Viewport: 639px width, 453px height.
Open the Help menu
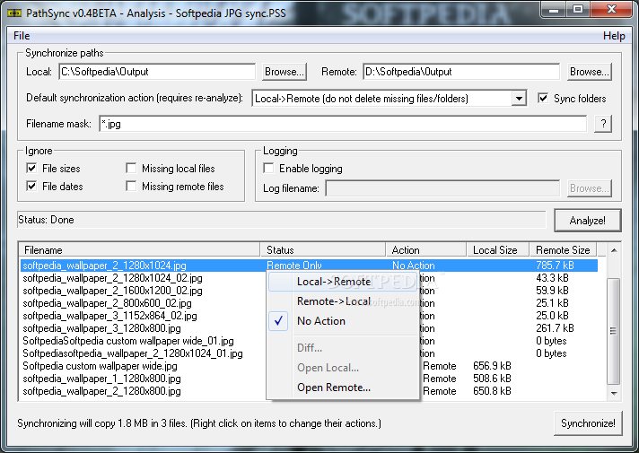[614, 36]
